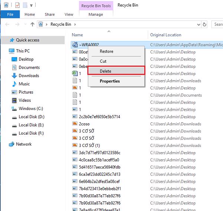The width and height of the screenshot is (223, 211).
Task: Choose Restore from context menu
Action: coord(116,51)
